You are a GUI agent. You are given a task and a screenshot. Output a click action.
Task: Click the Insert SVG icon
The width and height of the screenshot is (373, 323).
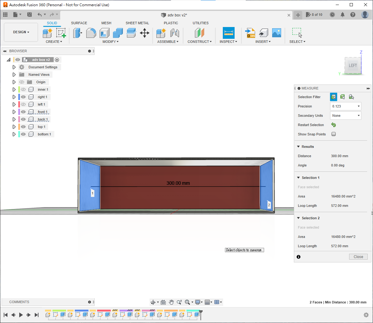[250, 33]
